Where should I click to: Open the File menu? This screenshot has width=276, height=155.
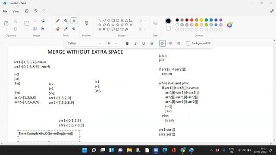pyautogui.click(x=5, y=11)
